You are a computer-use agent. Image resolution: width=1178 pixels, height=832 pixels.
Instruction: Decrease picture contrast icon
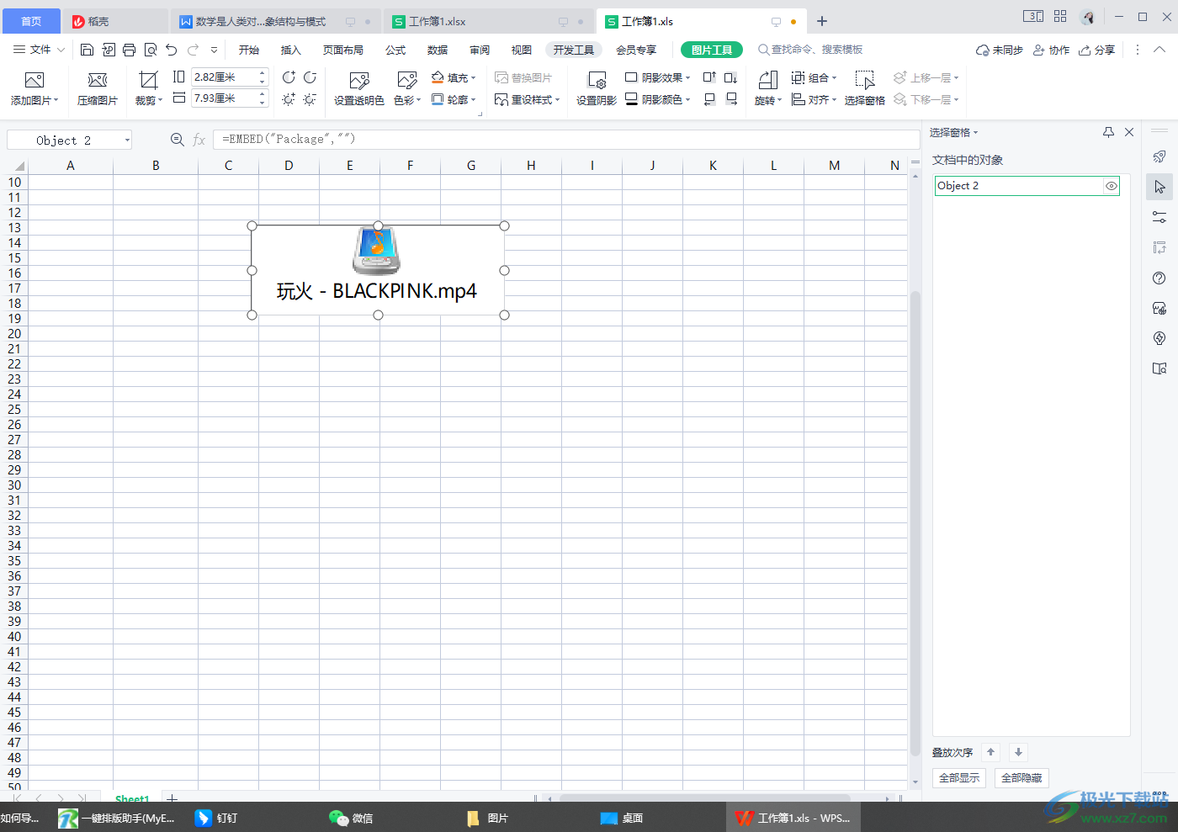coord(310,77)
